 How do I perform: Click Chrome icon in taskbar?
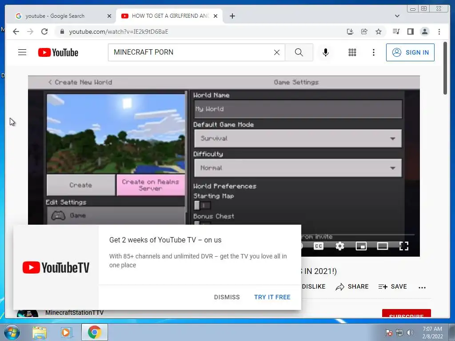95,332
